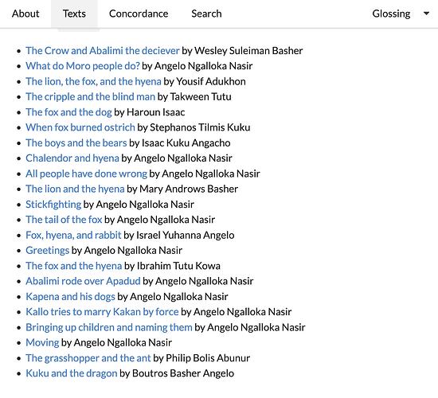This screenshot has height=398, width=438.
Task: Open Fox, hyena, and rabbit story
Action: click(x=73, y=235)
